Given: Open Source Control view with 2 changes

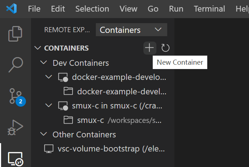Looking at the screenshot, I should [x=15, y=96].
